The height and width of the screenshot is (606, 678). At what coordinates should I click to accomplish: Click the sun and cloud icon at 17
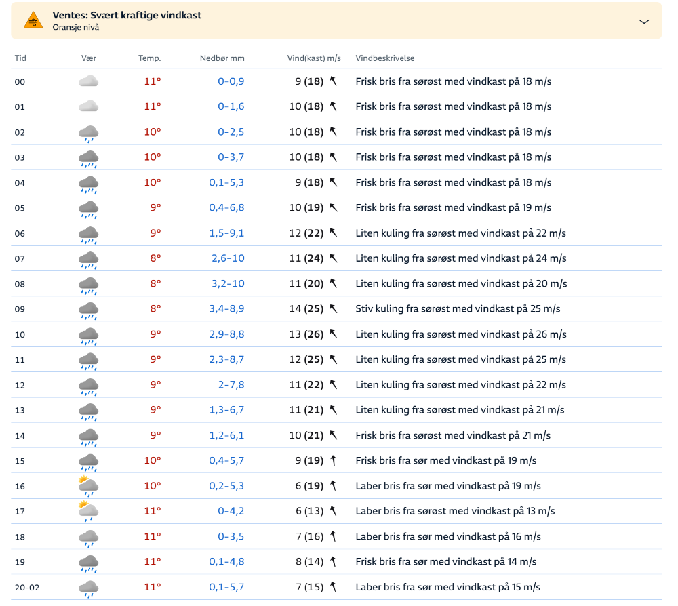[88, 511]
